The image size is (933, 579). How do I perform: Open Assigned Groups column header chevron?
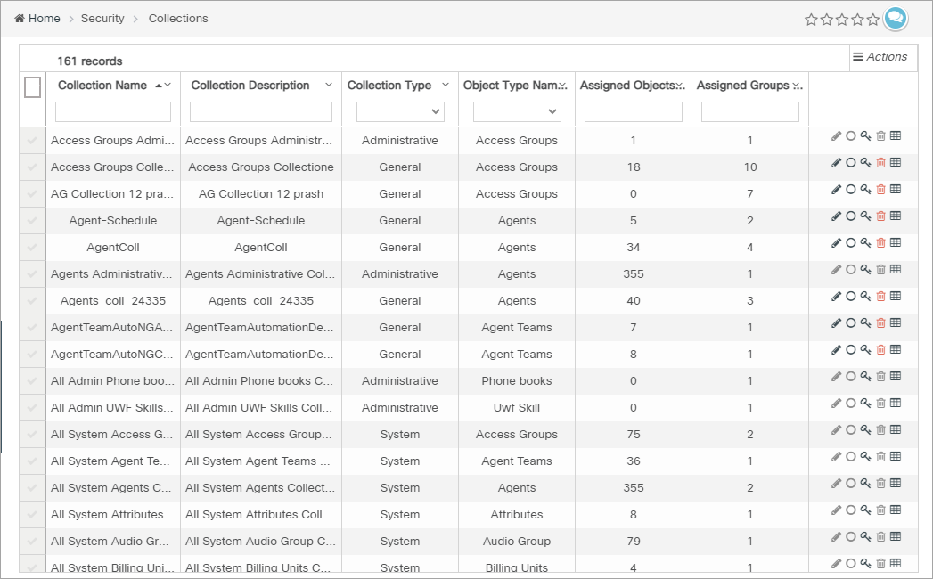[x=798, y=86]
